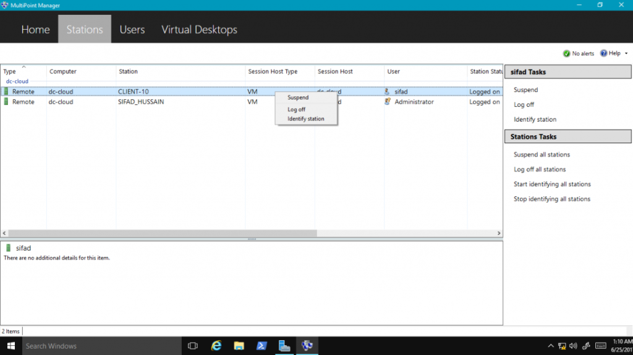Screen dimensions: 633x355
Task: Click Suspend under sifad Tasks
Action: pos(525,90)
